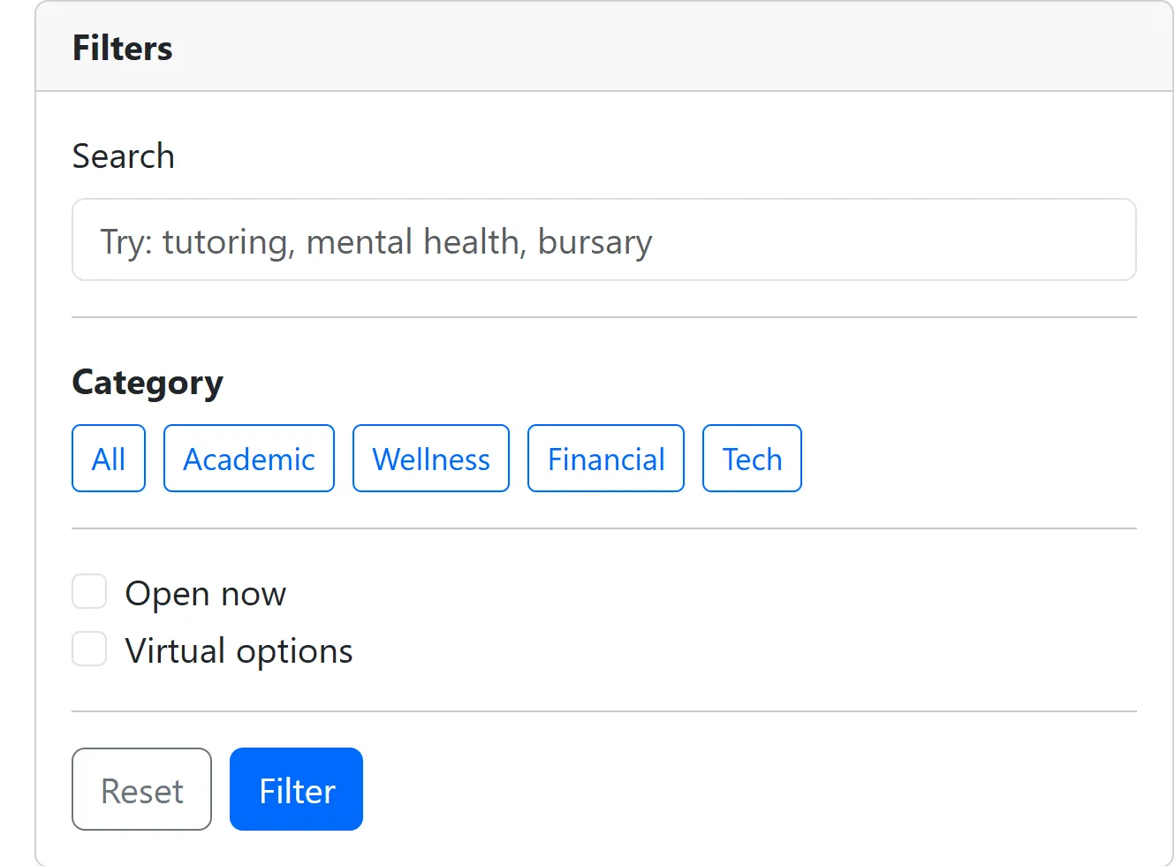Focus the tutoring search box
This screenshot has width=1175, height=866.
(603, 239)
